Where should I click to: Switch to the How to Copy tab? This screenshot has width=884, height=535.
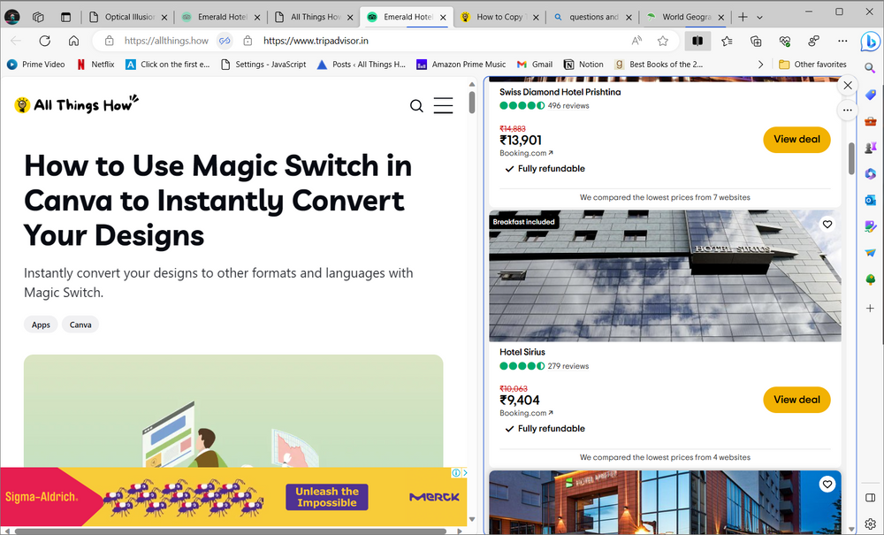(x=499, y=16)
